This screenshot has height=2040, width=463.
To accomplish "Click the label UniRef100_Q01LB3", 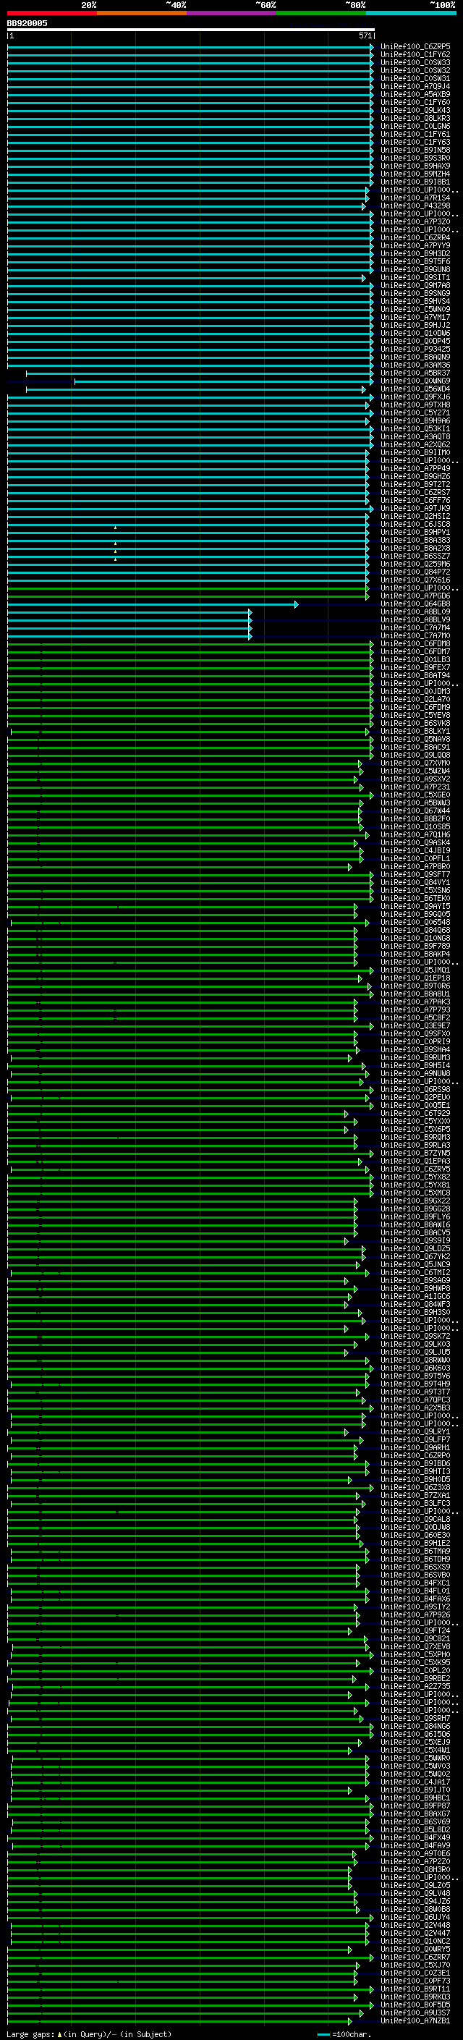I will (415, 660).
